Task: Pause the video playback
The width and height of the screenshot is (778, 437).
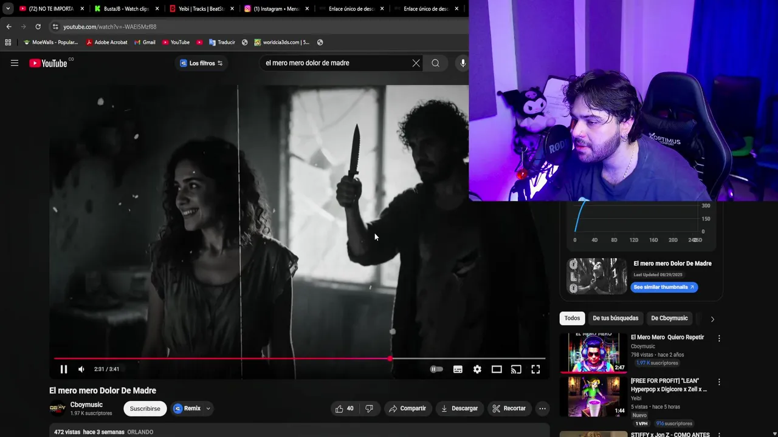Action: point(64,369)
